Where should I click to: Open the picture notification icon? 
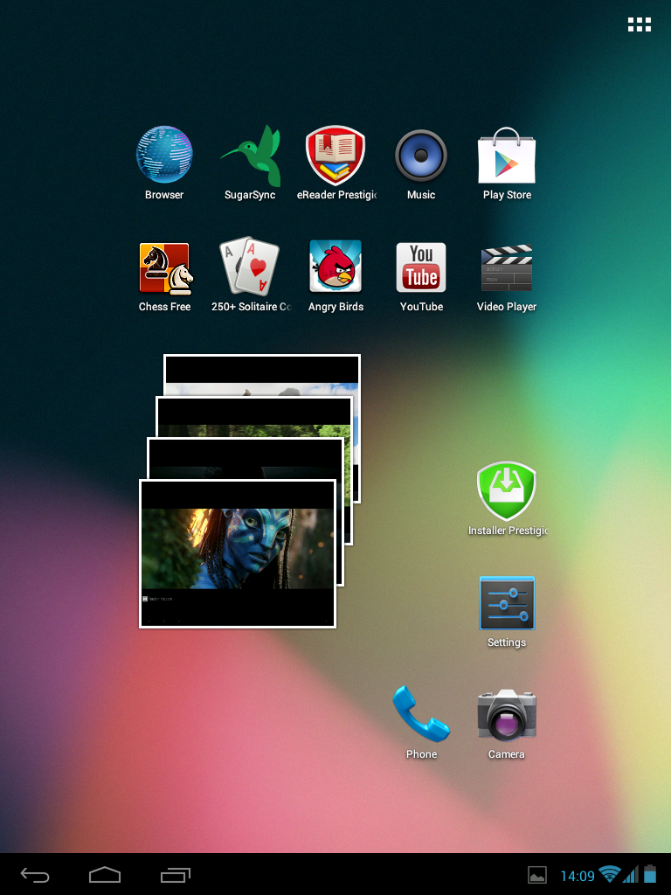(x=537, y=875)
